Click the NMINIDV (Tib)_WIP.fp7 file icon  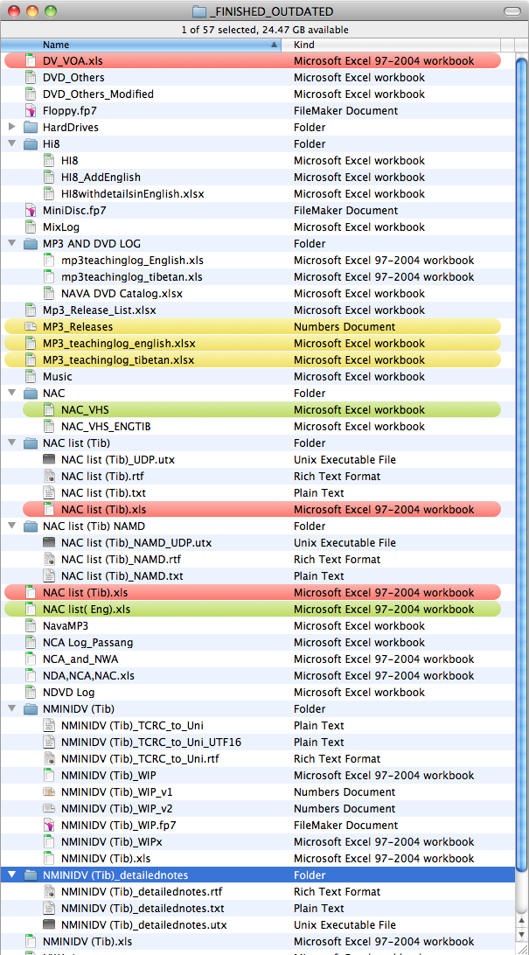[x=49, y=826]
